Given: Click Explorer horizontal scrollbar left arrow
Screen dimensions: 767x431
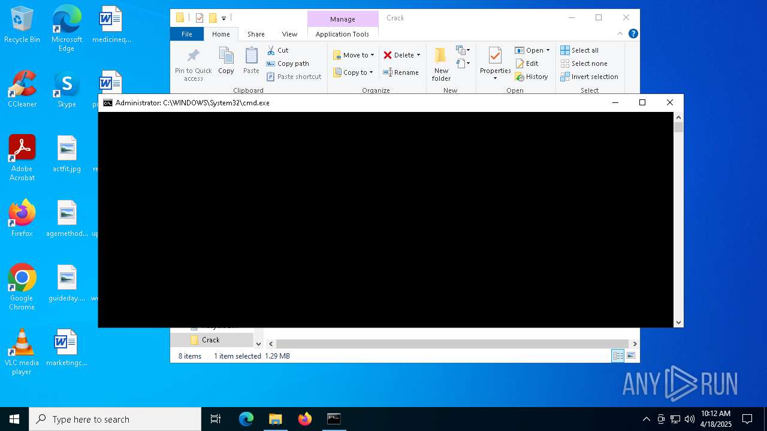Looking at the screenshot, I should (x=271, y=344).
